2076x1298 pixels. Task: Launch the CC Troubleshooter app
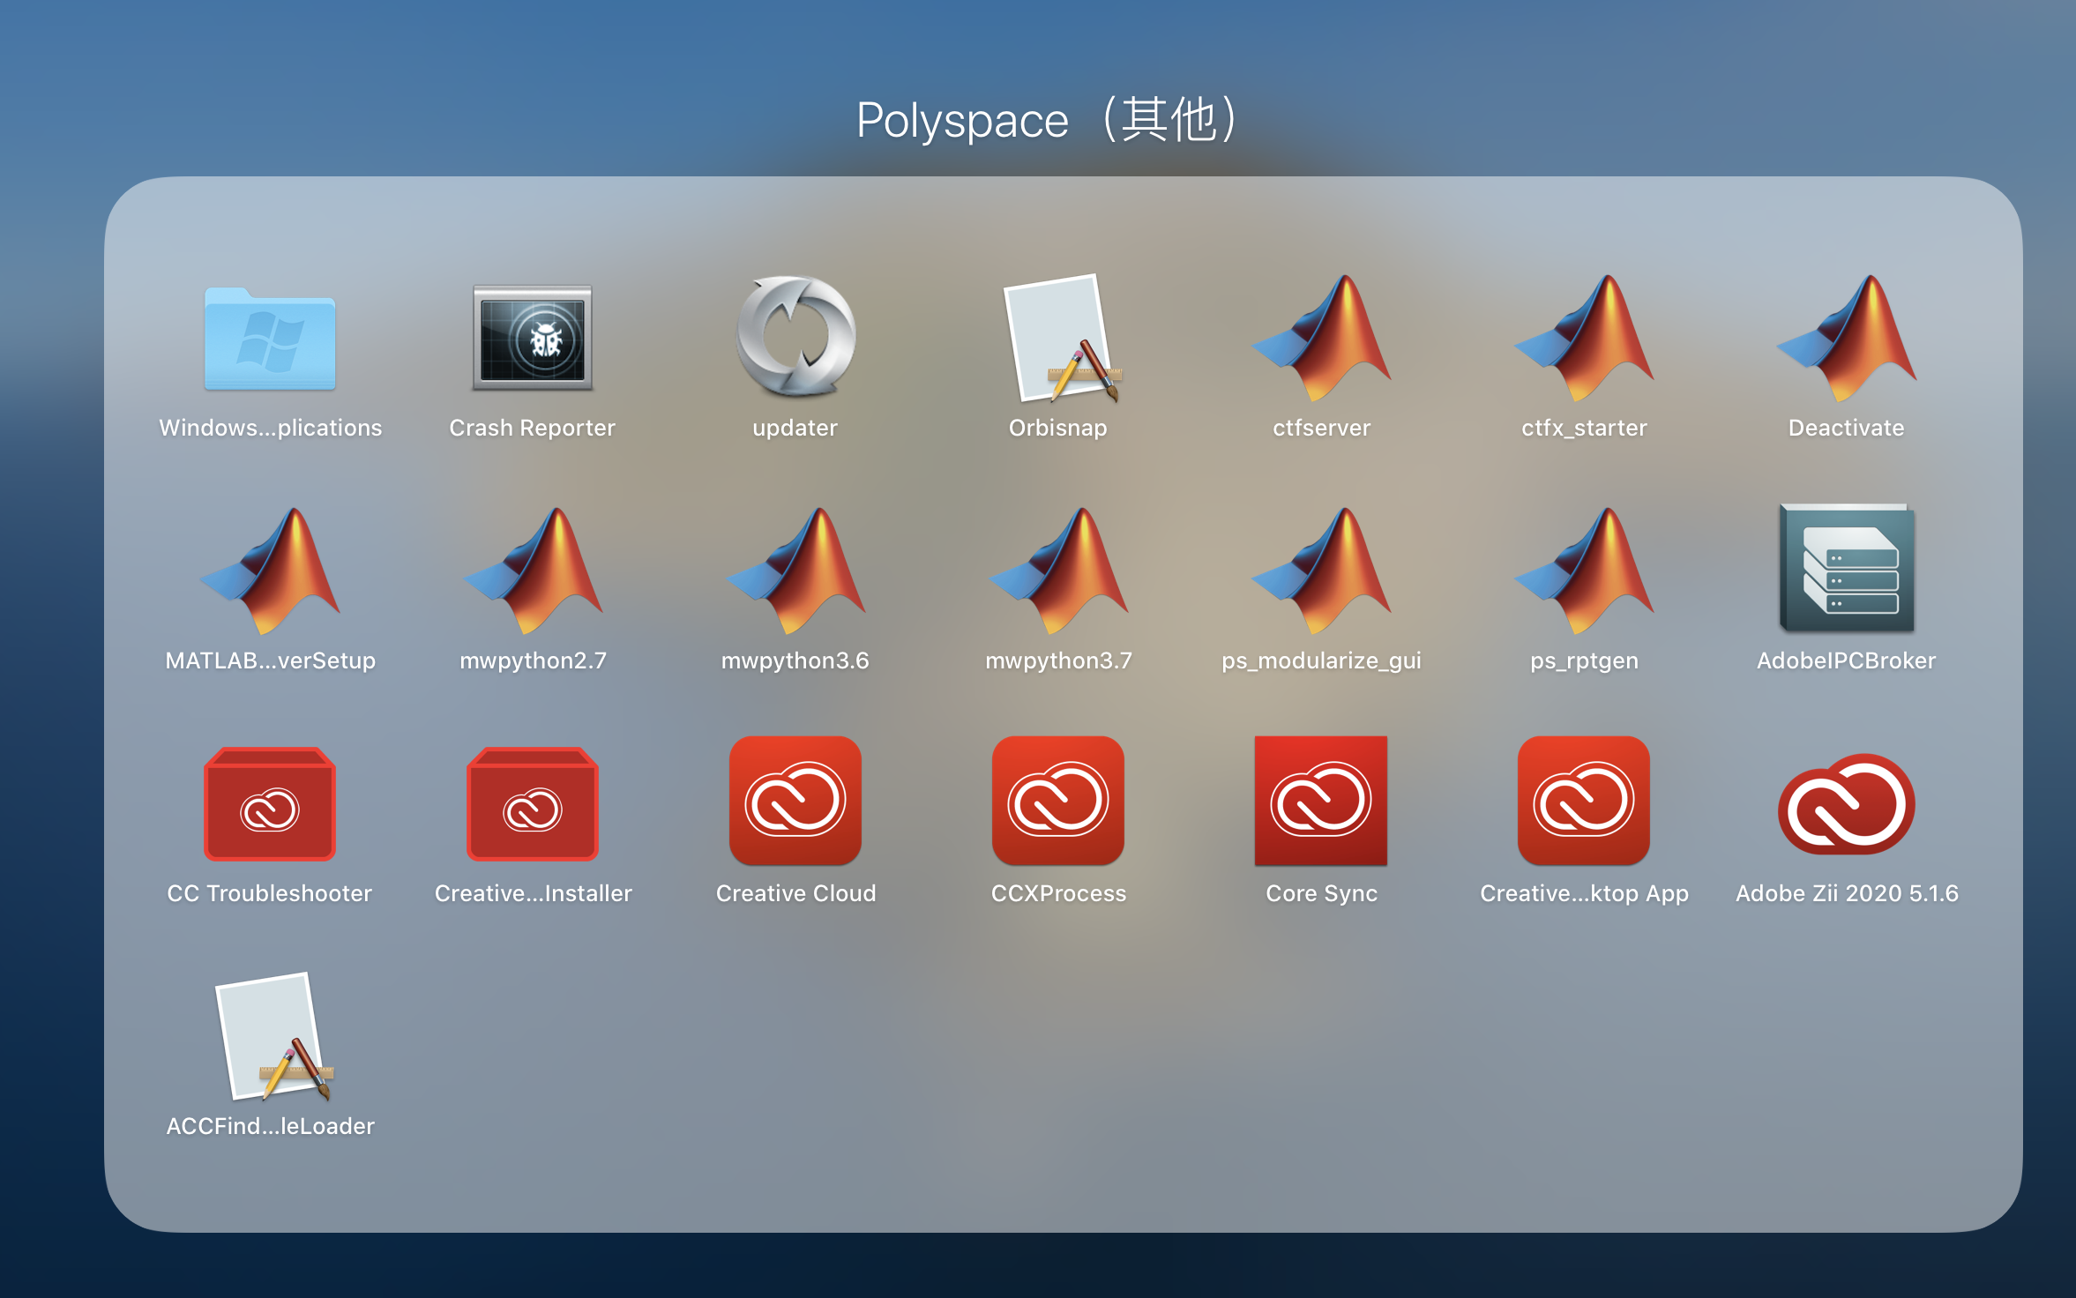(x=270, y=803)
